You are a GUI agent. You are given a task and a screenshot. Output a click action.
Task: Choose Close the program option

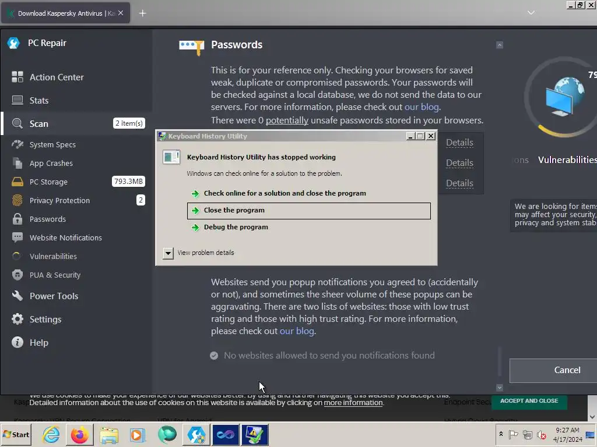pyautogui.click(x=309, y=211)
